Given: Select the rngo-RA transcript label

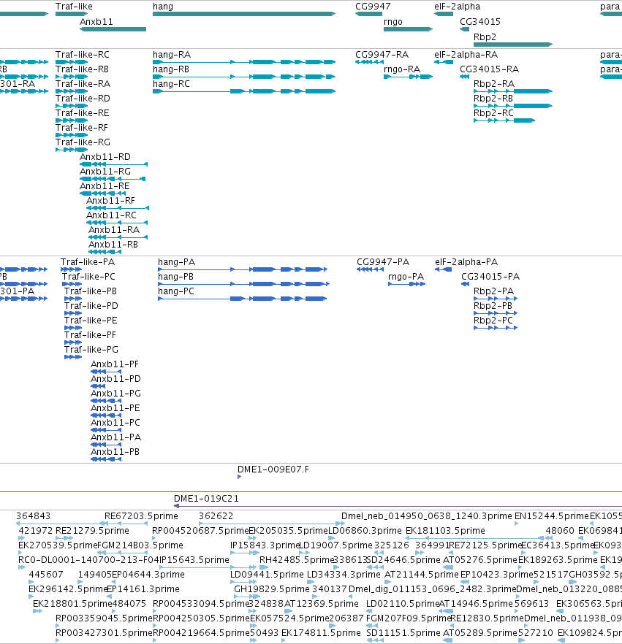Looking at the screenshot, I should click(402, 69).
